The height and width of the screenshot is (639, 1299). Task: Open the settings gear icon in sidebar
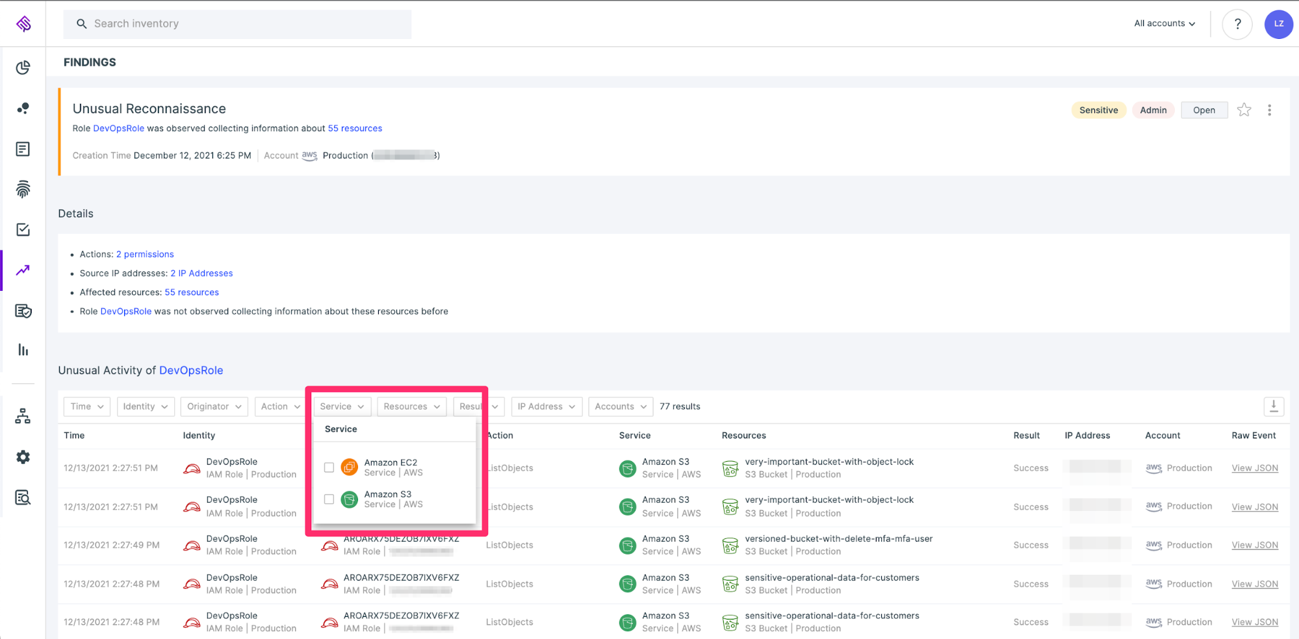tap(23, 457)
